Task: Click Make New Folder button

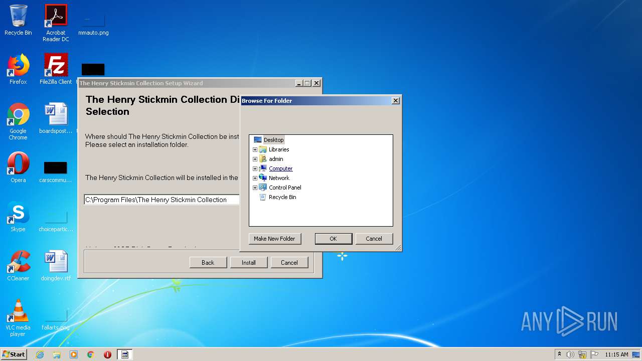Action: (x=274, y=239)
